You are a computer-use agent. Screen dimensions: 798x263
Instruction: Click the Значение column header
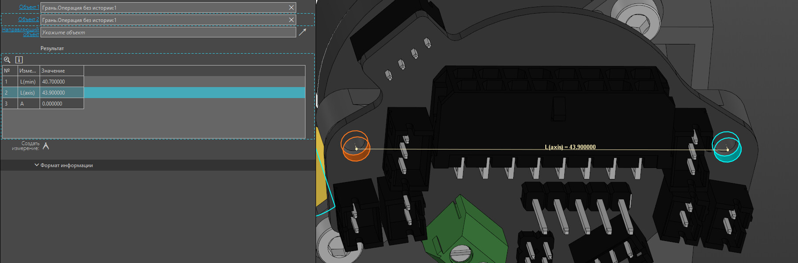(x=61, y=71)
